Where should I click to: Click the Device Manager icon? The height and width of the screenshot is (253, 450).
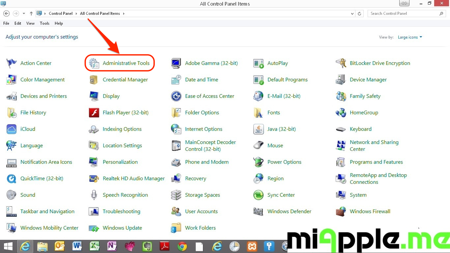(341, 80)
